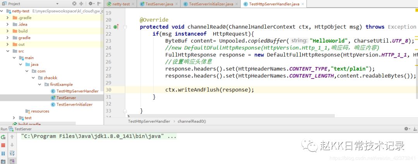Rerun TestServer with the green rerun icon

pyautogui.click(x=3, y=137)
